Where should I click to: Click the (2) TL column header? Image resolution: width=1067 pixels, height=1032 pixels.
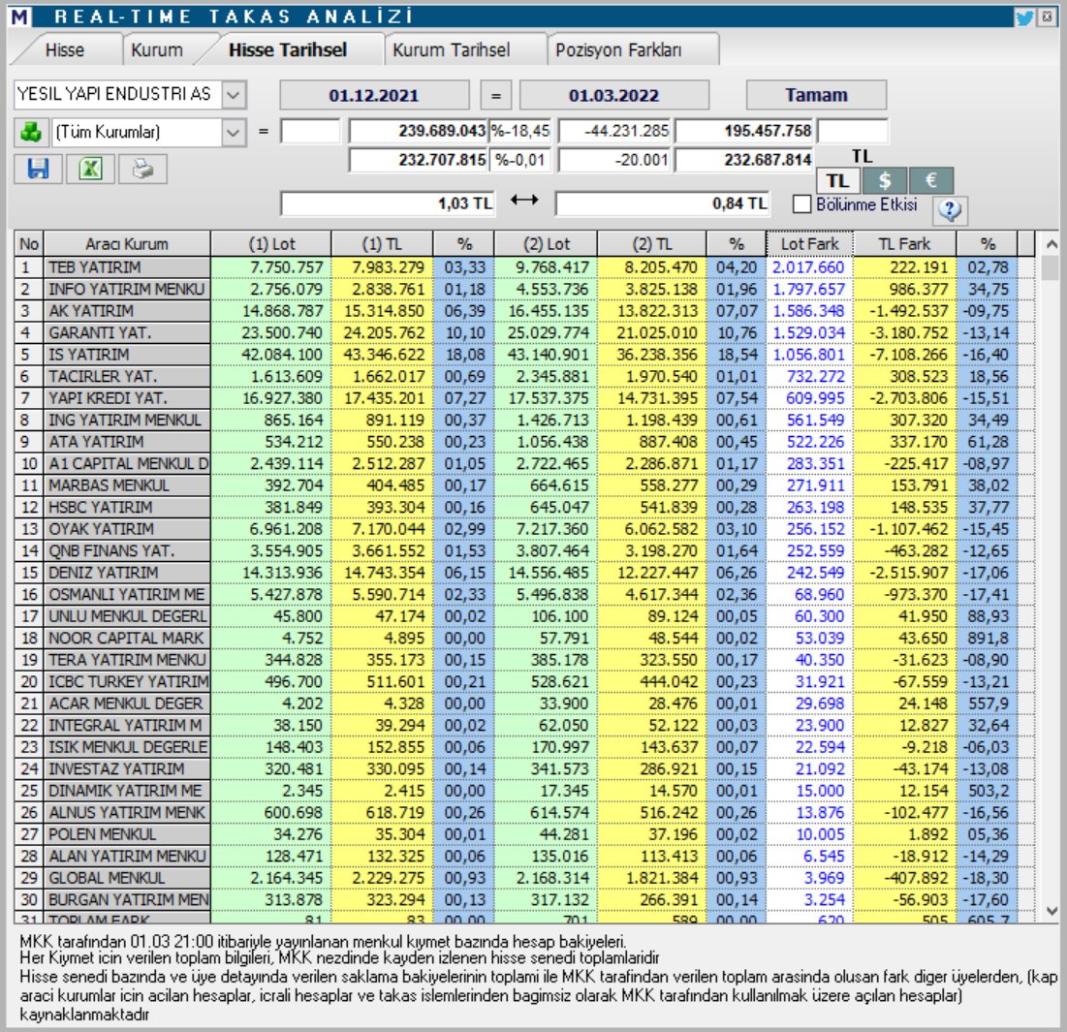(652, 243)
